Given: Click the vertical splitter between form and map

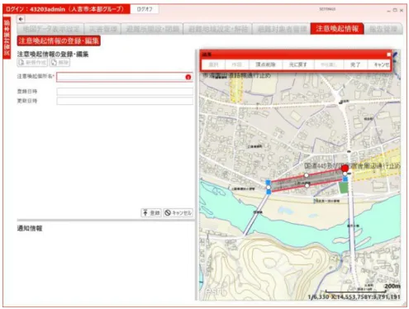Looking at the screenshot, I should coord(197,175).
